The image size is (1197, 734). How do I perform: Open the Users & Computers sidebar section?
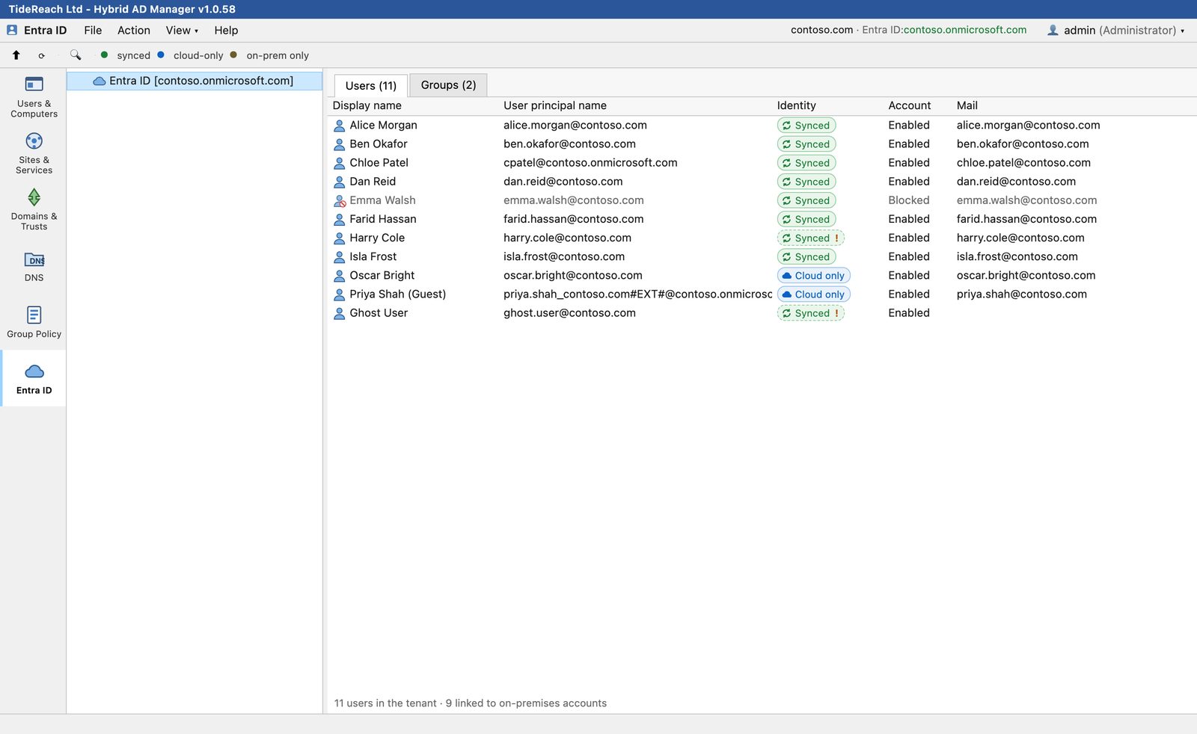[x=34, y=97]
